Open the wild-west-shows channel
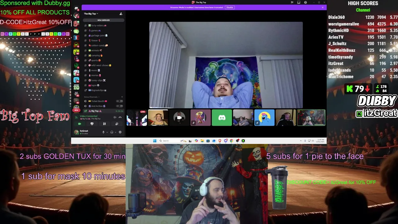This screenshot has height=224, width=398. pyautogui.click(x=104, y=65)
